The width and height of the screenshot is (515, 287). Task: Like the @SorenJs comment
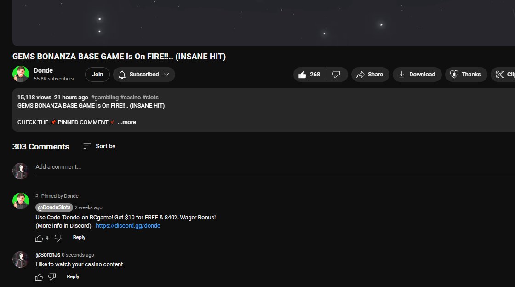coord(39,277)
